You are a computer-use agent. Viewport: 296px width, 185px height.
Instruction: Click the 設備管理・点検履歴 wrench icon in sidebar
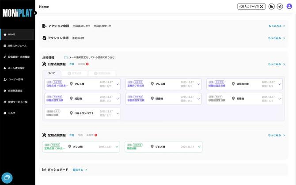[x=5, y=57]
